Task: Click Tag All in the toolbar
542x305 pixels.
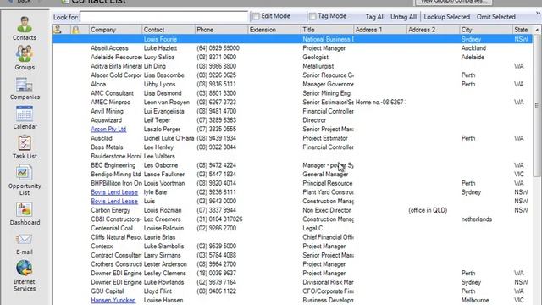Action: (374, 17)
